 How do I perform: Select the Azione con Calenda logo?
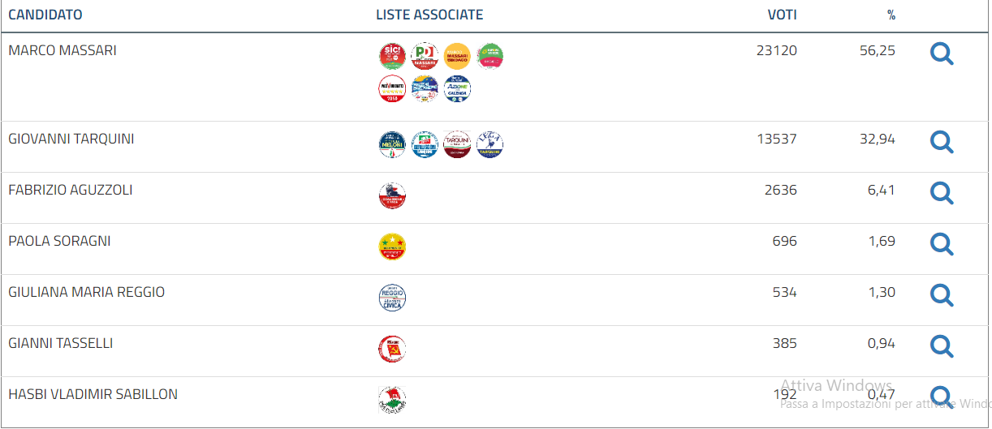click(457, 88)
